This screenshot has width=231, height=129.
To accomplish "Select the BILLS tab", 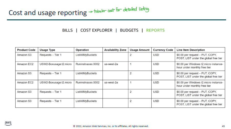I will tap(67, 30).
